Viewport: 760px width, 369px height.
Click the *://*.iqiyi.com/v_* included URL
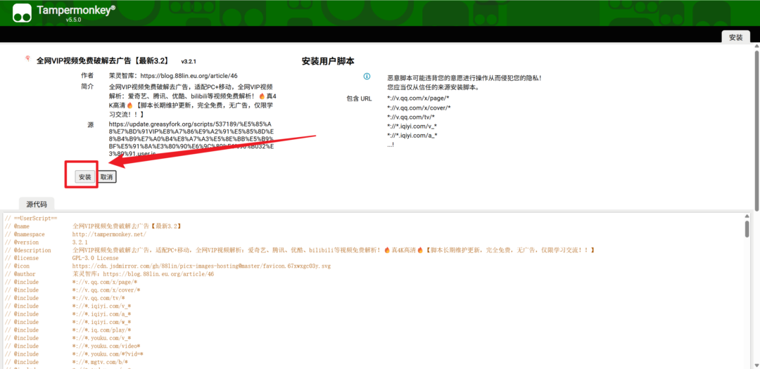[x=412, y=126]
